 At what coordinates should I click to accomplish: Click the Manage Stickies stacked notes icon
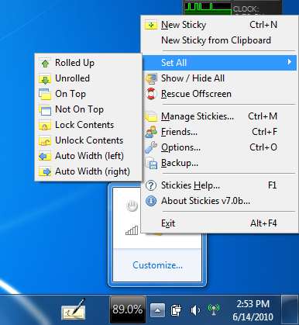tap(151, 116)
